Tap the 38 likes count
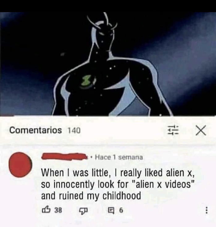This screenshot has width=216, height=227. point(58,210)
